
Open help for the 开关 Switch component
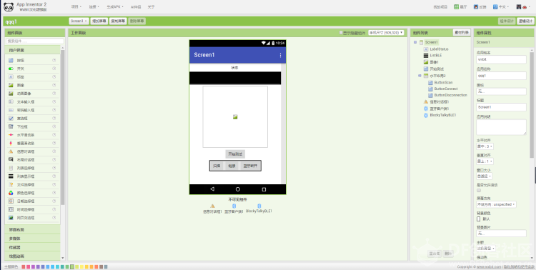tap(54, 69)
